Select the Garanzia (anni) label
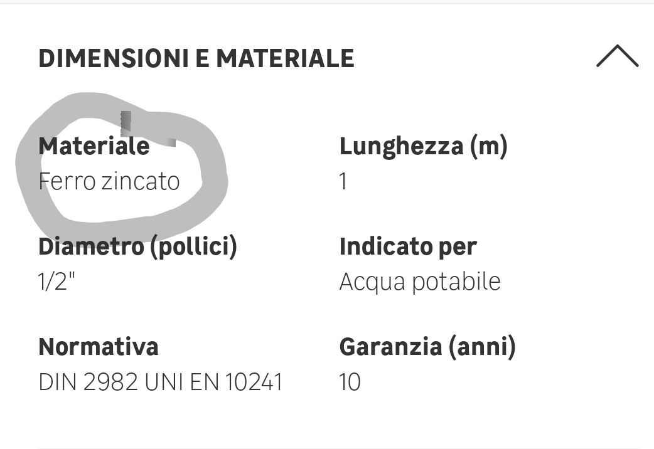The width and height of the screenshot is (654, 449). (427, 347)
